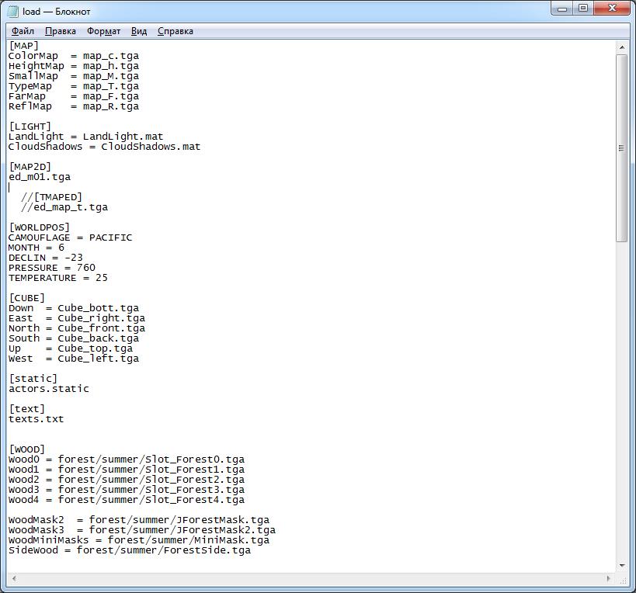Screen dimensions: 636x593
Task: Click the line 'CloudShadows = CloudShadows.mat'
Action: pyautogui.click(x=104, y=147)
